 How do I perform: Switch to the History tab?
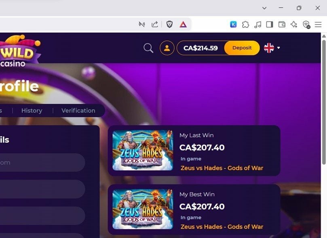click(x=32, y=111)
